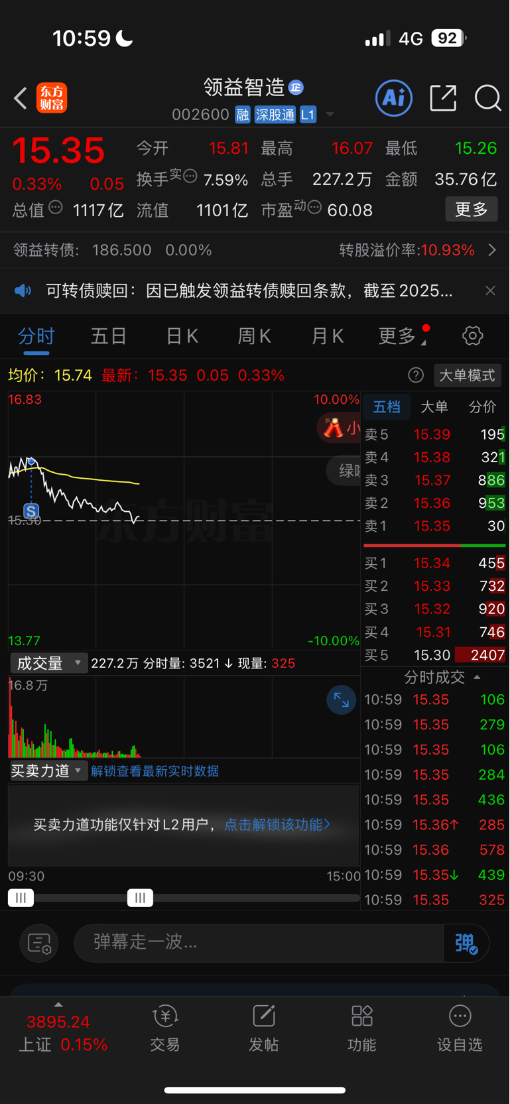The width and height of the screenshot is (510, 1104).
Task: Click 解锁查看最新实时数据 link
Action: (x=155, y=770)
